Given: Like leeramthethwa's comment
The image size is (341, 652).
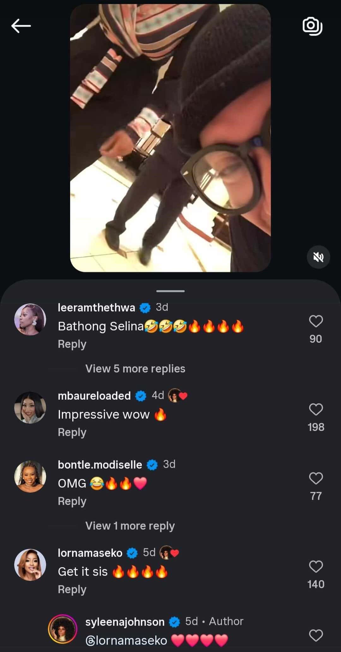Looking at the screenshot, I should 316,321.
